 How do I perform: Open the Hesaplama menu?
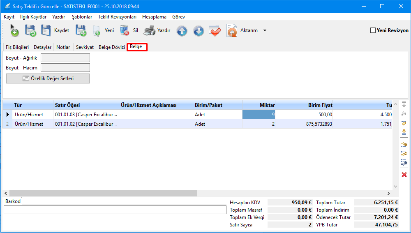pyautogui.click(x=154, y=17)
